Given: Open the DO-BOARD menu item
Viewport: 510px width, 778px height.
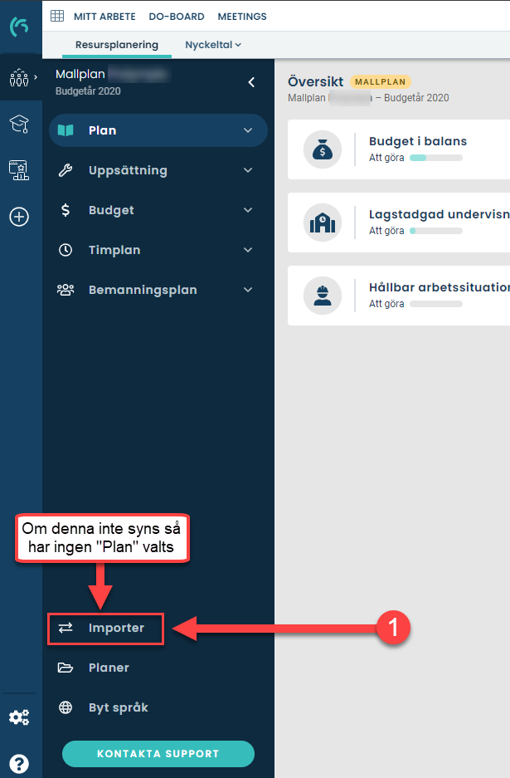Looking at the screenshot, I should click(x=177, y=17).
